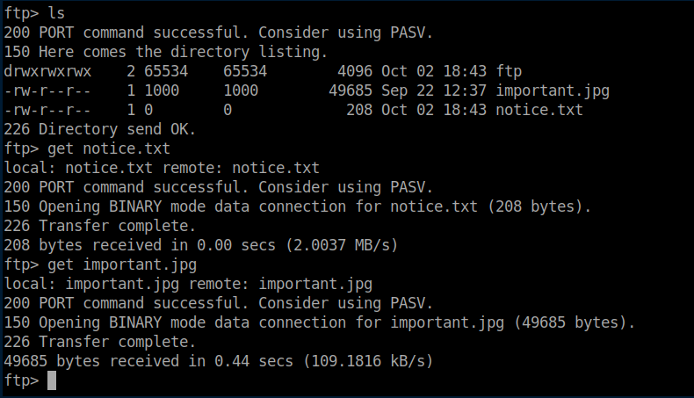Click the first '226 Transfer complete.' line
Screen dimensions: 694x398
tap(99, 226)
